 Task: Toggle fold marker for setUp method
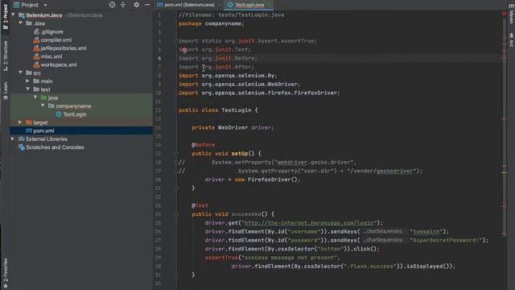[176, 154]
